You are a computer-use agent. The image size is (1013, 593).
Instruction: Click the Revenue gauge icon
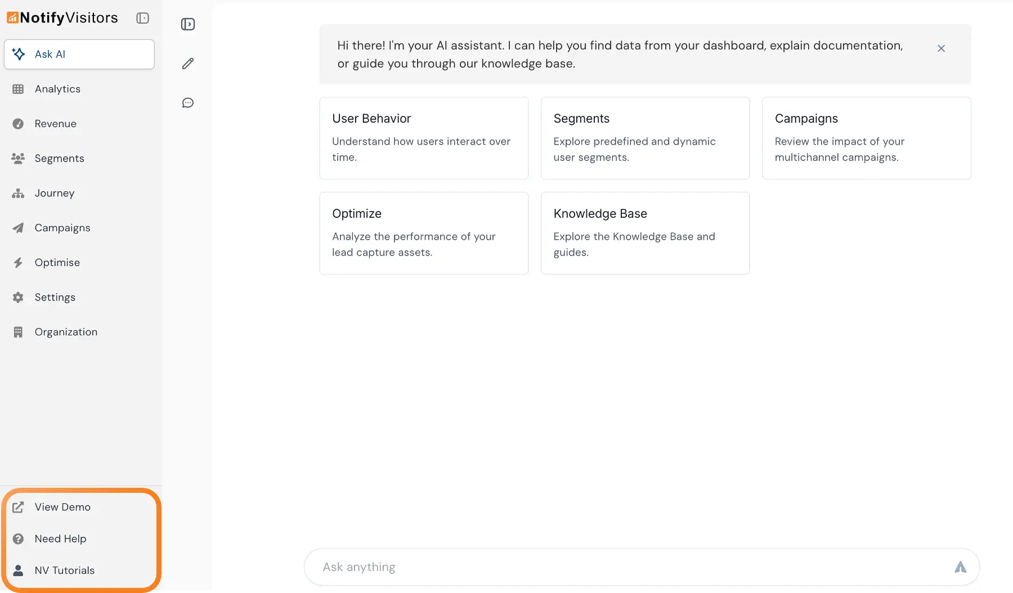(x=18, y=124)
